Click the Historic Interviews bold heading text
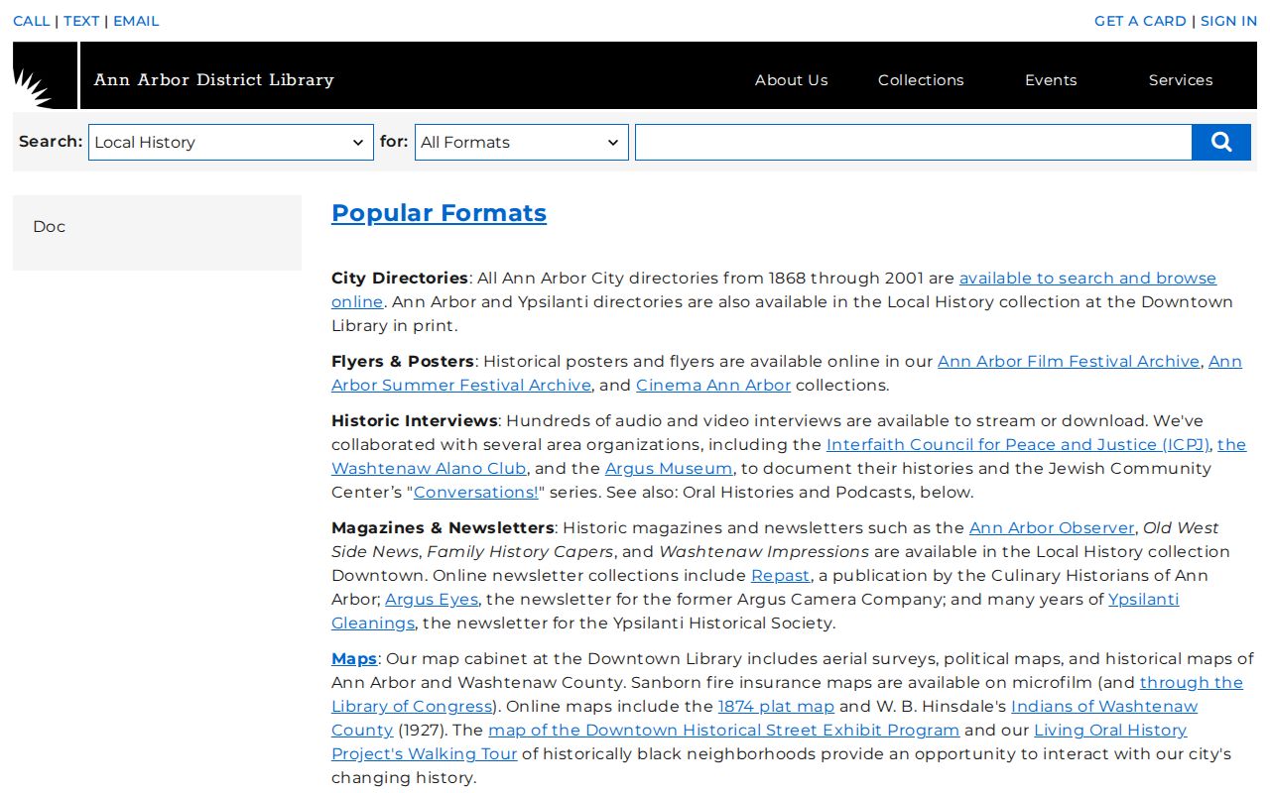 [415, 421]
